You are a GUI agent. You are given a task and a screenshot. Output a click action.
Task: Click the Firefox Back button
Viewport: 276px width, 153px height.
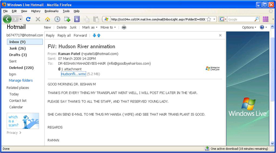click(8, 19)
